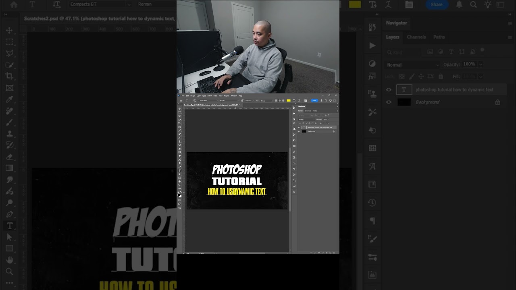Click the canvas vertical scrollbar in the small window
Viewport: 516px width, 290px height.
pyautogui.click(x=289, y=179)
